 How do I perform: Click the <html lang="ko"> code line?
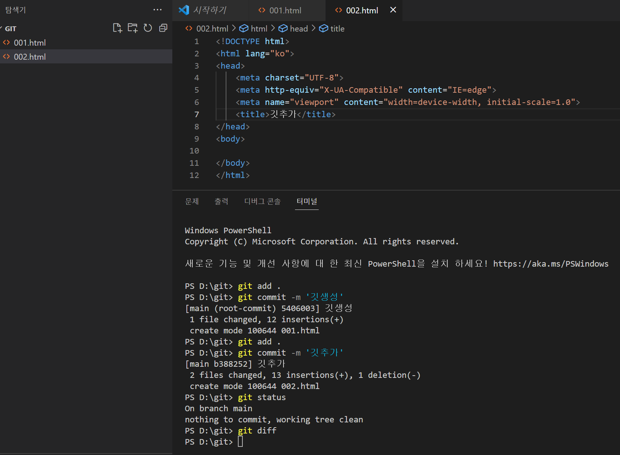pos(255,54)
